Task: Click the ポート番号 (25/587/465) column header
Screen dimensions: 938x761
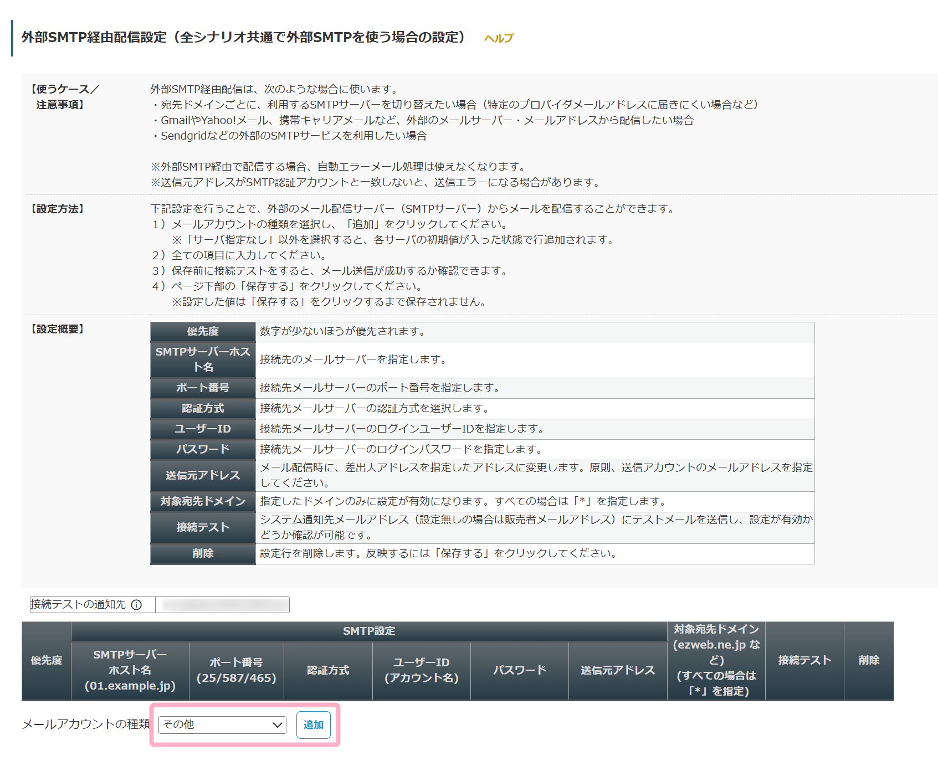Action: tap(237, 671)
